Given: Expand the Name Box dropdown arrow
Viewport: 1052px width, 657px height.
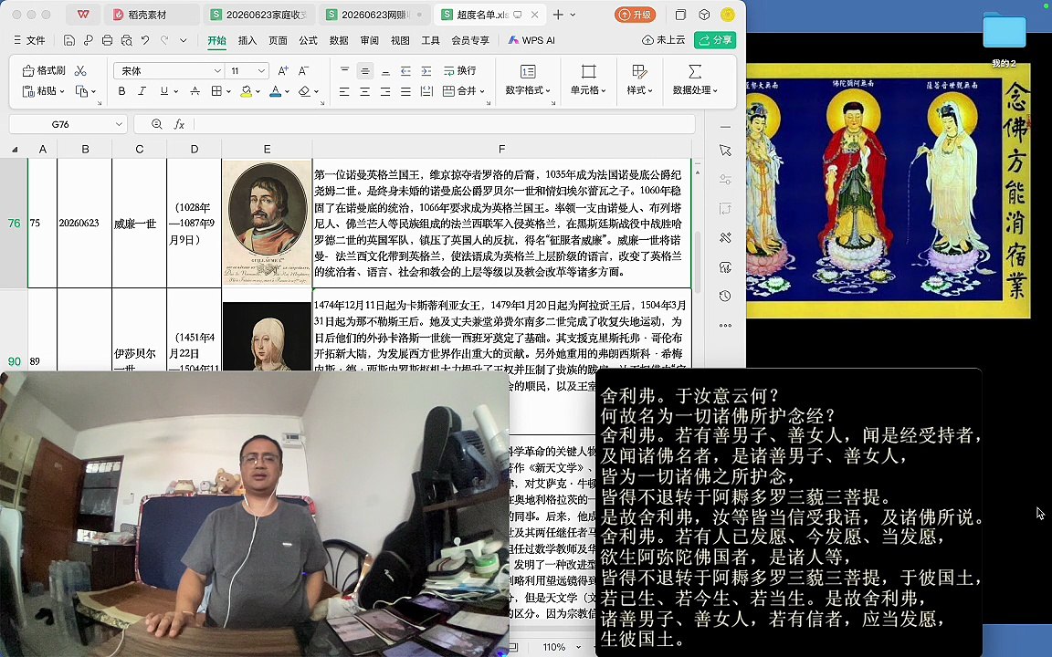Looking at the screenshot, I should 119,124.
